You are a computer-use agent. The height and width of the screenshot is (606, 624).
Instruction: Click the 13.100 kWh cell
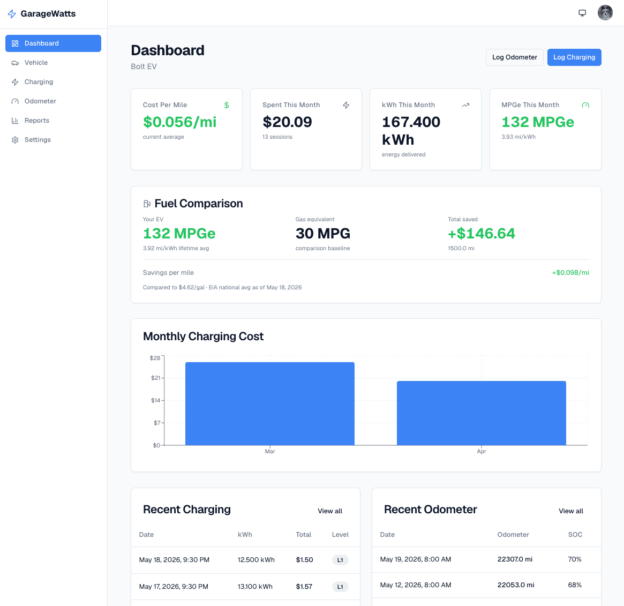point(255,587)
